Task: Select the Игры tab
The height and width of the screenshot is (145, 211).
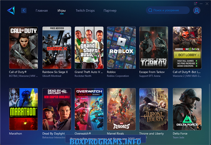Action: (x=62, y=10)
